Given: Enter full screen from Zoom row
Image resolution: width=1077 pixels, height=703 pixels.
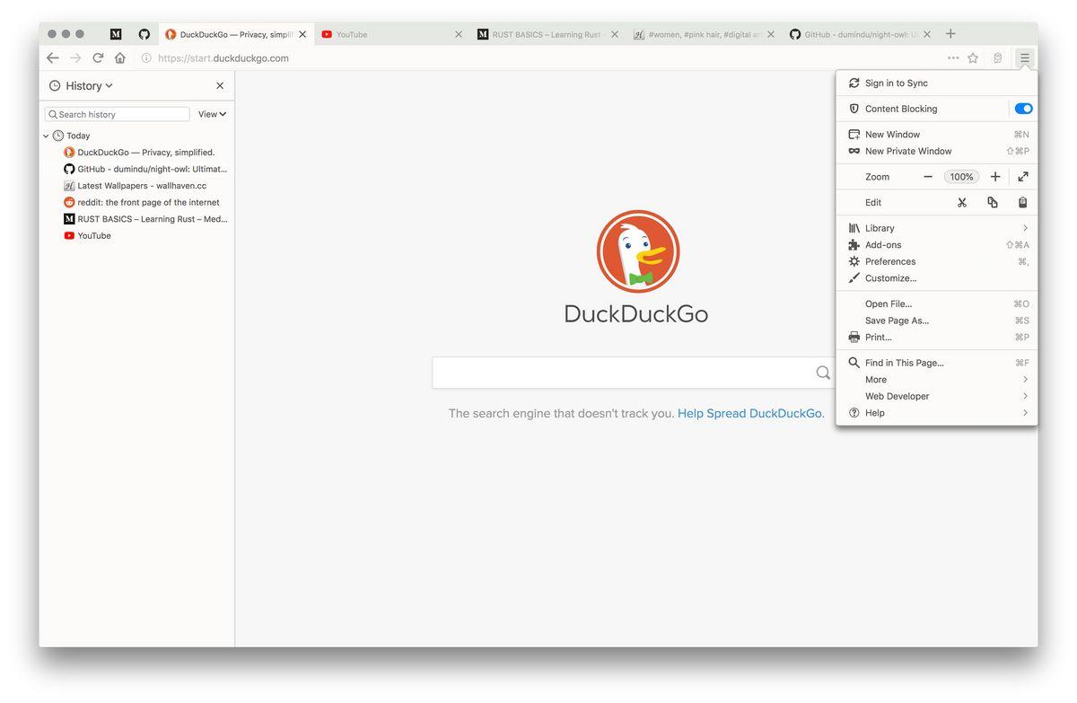Looking at the screenshot, I should 1023,177.
